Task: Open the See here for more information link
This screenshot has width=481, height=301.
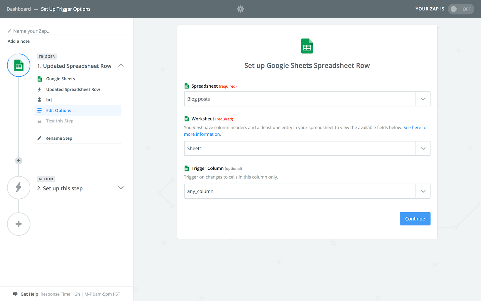Action: (x=416, y=128)
